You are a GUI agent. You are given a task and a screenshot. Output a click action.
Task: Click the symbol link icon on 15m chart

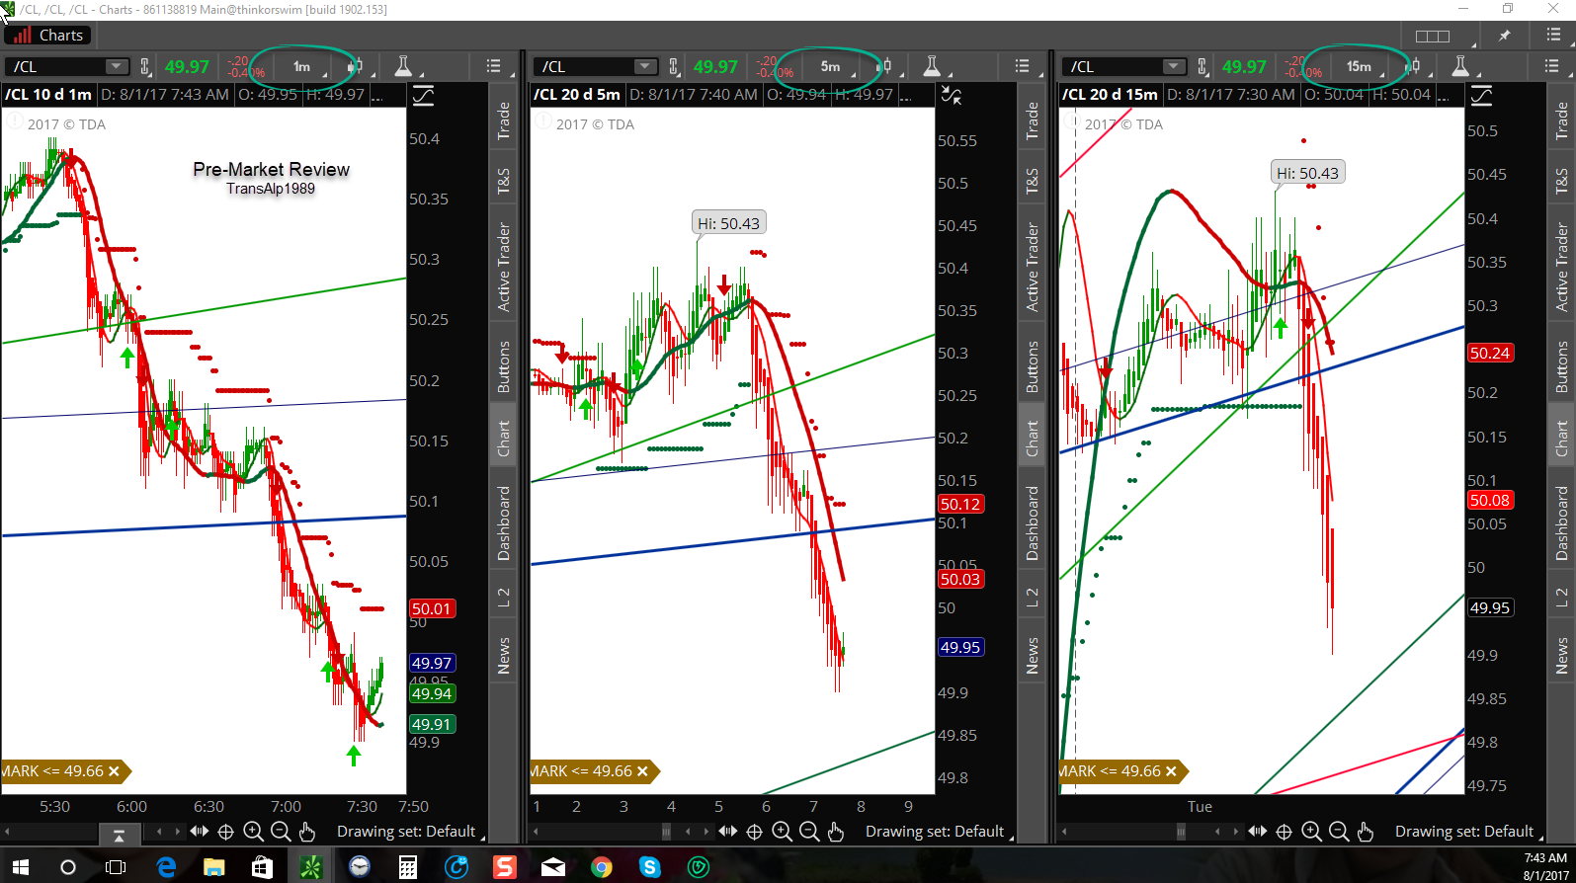(1203, 66)
